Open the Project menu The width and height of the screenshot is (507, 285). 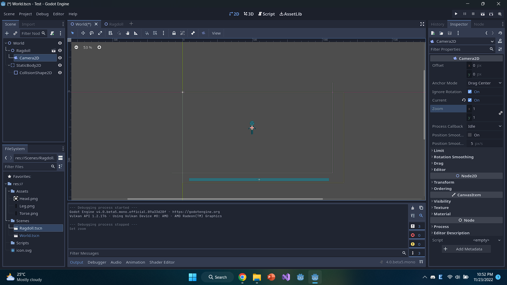point(25,14)
